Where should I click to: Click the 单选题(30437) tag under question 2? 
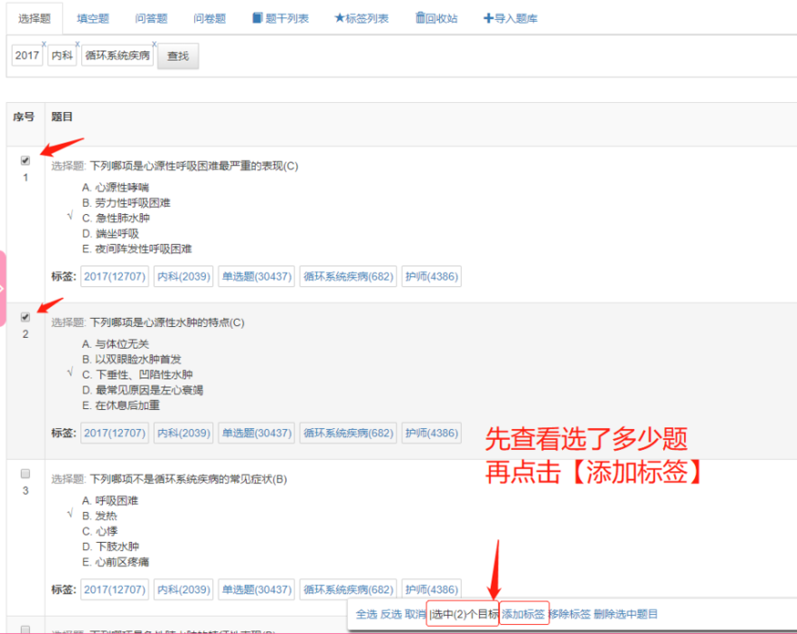click(x=257, y=434)
